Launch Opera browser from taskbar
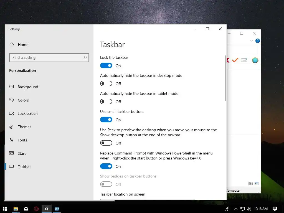 pyautogui.click(x=36, y=209)
